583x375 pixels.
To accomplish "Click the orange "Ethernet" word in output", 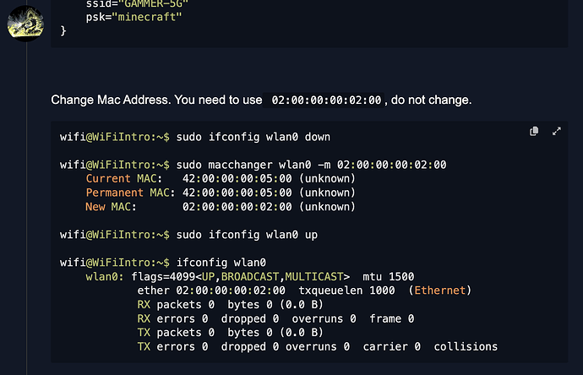I will coord(439,291).
